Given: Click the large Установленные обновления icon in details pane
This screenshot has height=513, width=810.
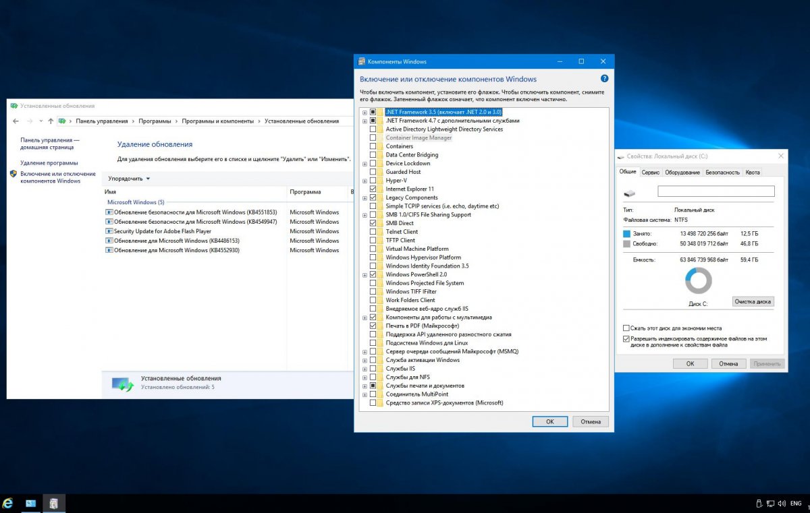Looking at the screenshot, I should [123, 384].
